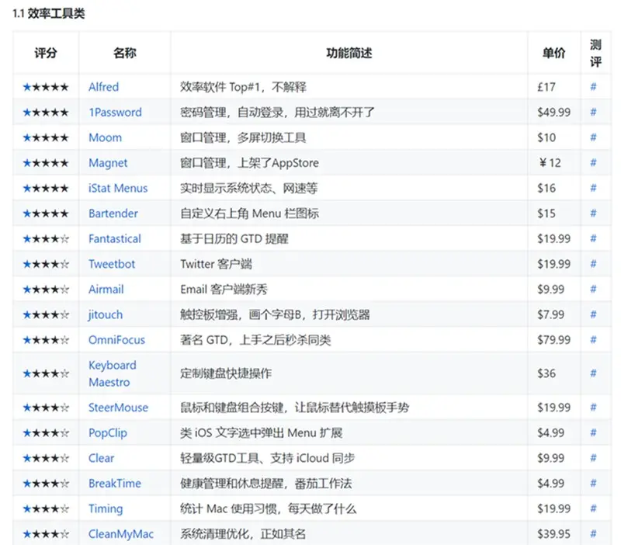Click the # review link for 1Password
Screen dimensions: 621x545
coord(593,112)
